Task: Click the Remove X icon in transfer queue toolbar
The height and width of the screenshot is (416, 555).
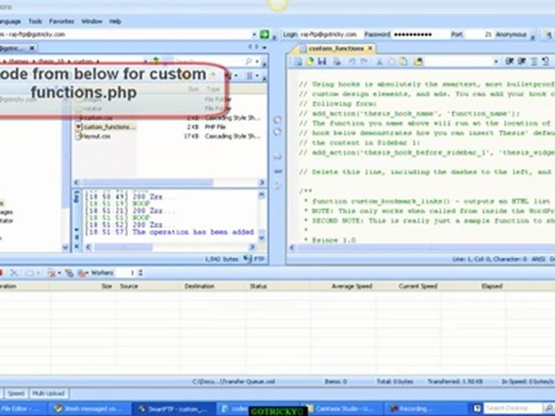Action: click(14, 273)
